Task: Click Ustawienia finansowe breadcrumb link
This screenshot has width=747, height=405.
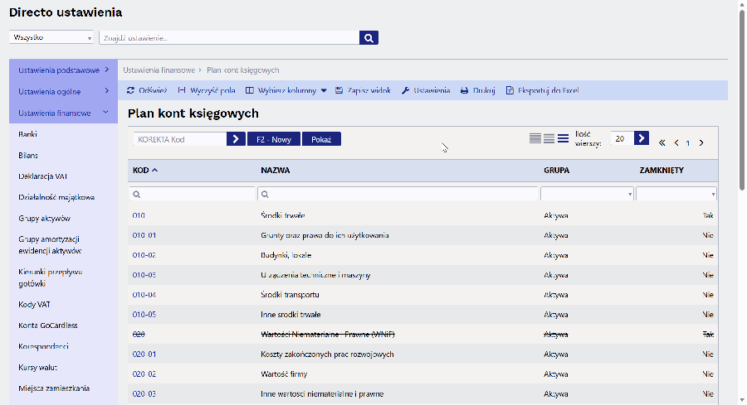Action: point(159,70)
